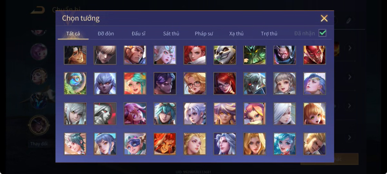Image resolution: width=387 pixels, height=174 pixels.
Task: Switch to the Đỡ đòn tab
Action: point(106,33)
